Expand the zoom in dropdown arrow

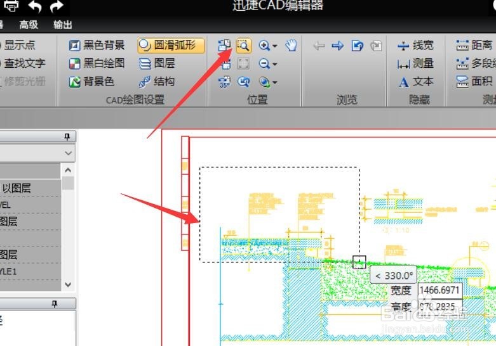(275, 46)
